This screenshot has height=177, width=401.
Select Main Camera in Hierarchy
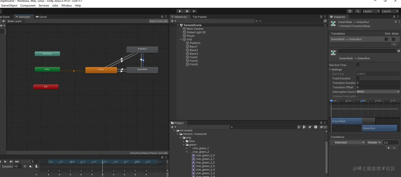[x=195, y=29]
